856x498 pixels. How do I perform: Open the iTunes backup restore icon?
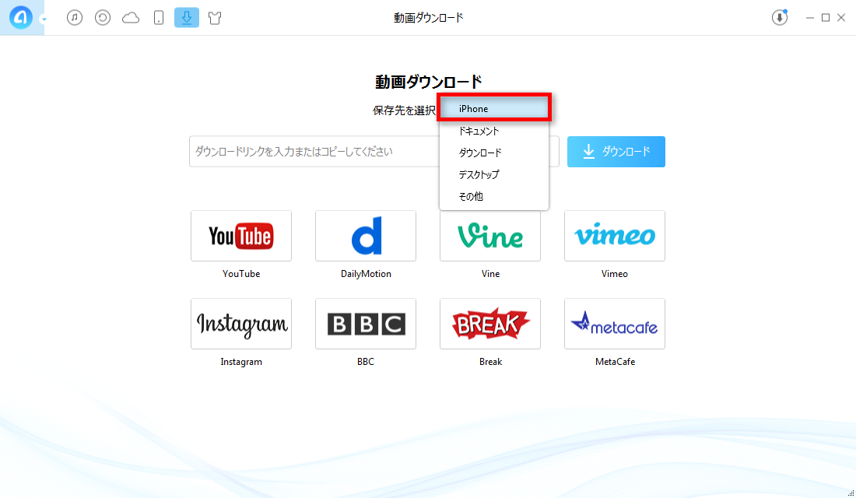coord(103,17)
